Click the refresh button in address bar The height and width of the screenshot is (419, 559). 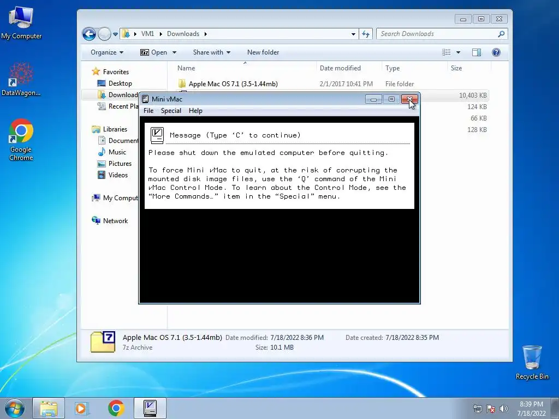click(365, 34)
